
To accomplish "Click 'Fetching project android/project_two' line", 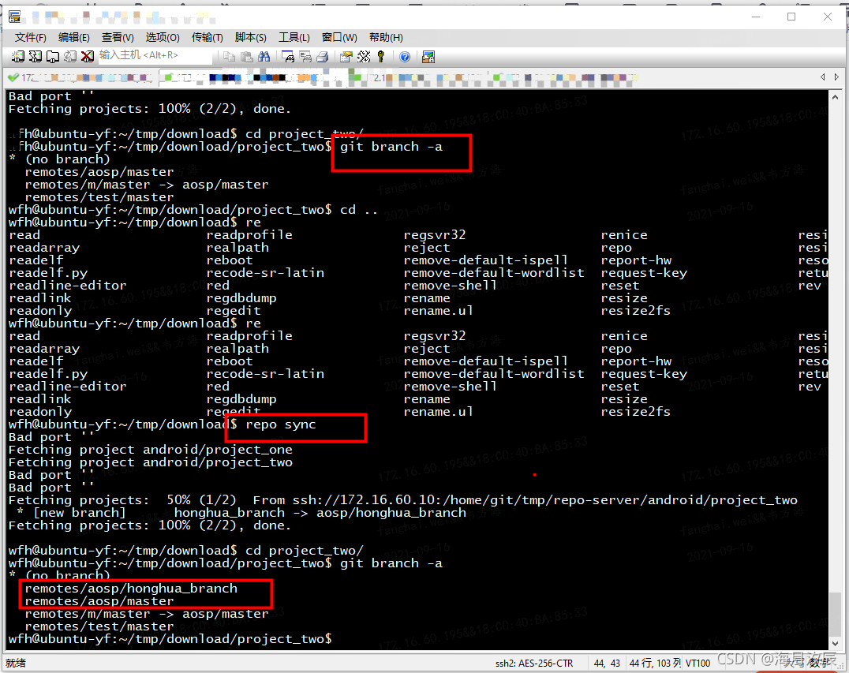I will click(x=151, y=462).
